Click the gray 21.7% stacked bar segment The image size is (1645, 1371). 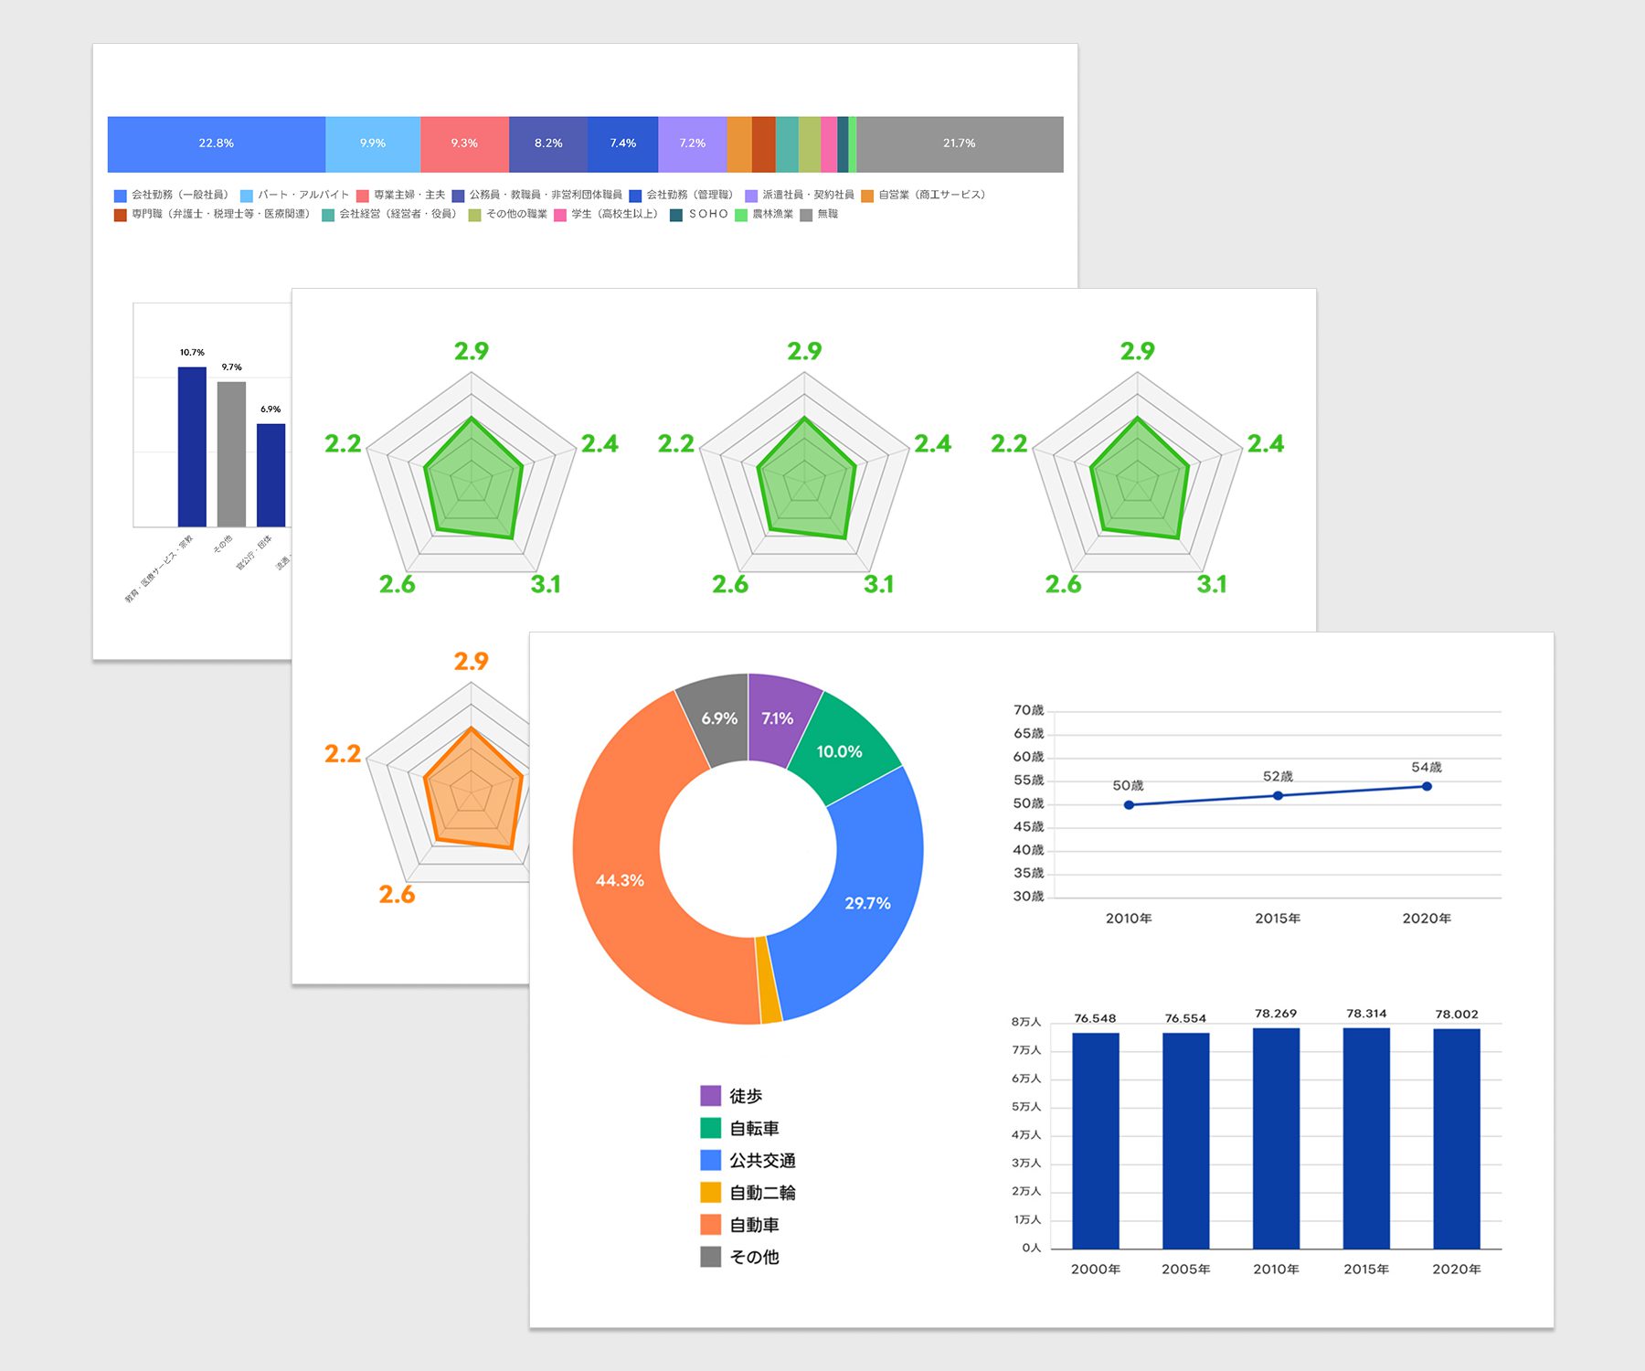[959, 144]
